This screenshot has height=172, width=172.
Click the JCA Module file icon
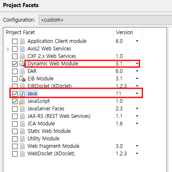click(22, 124)
